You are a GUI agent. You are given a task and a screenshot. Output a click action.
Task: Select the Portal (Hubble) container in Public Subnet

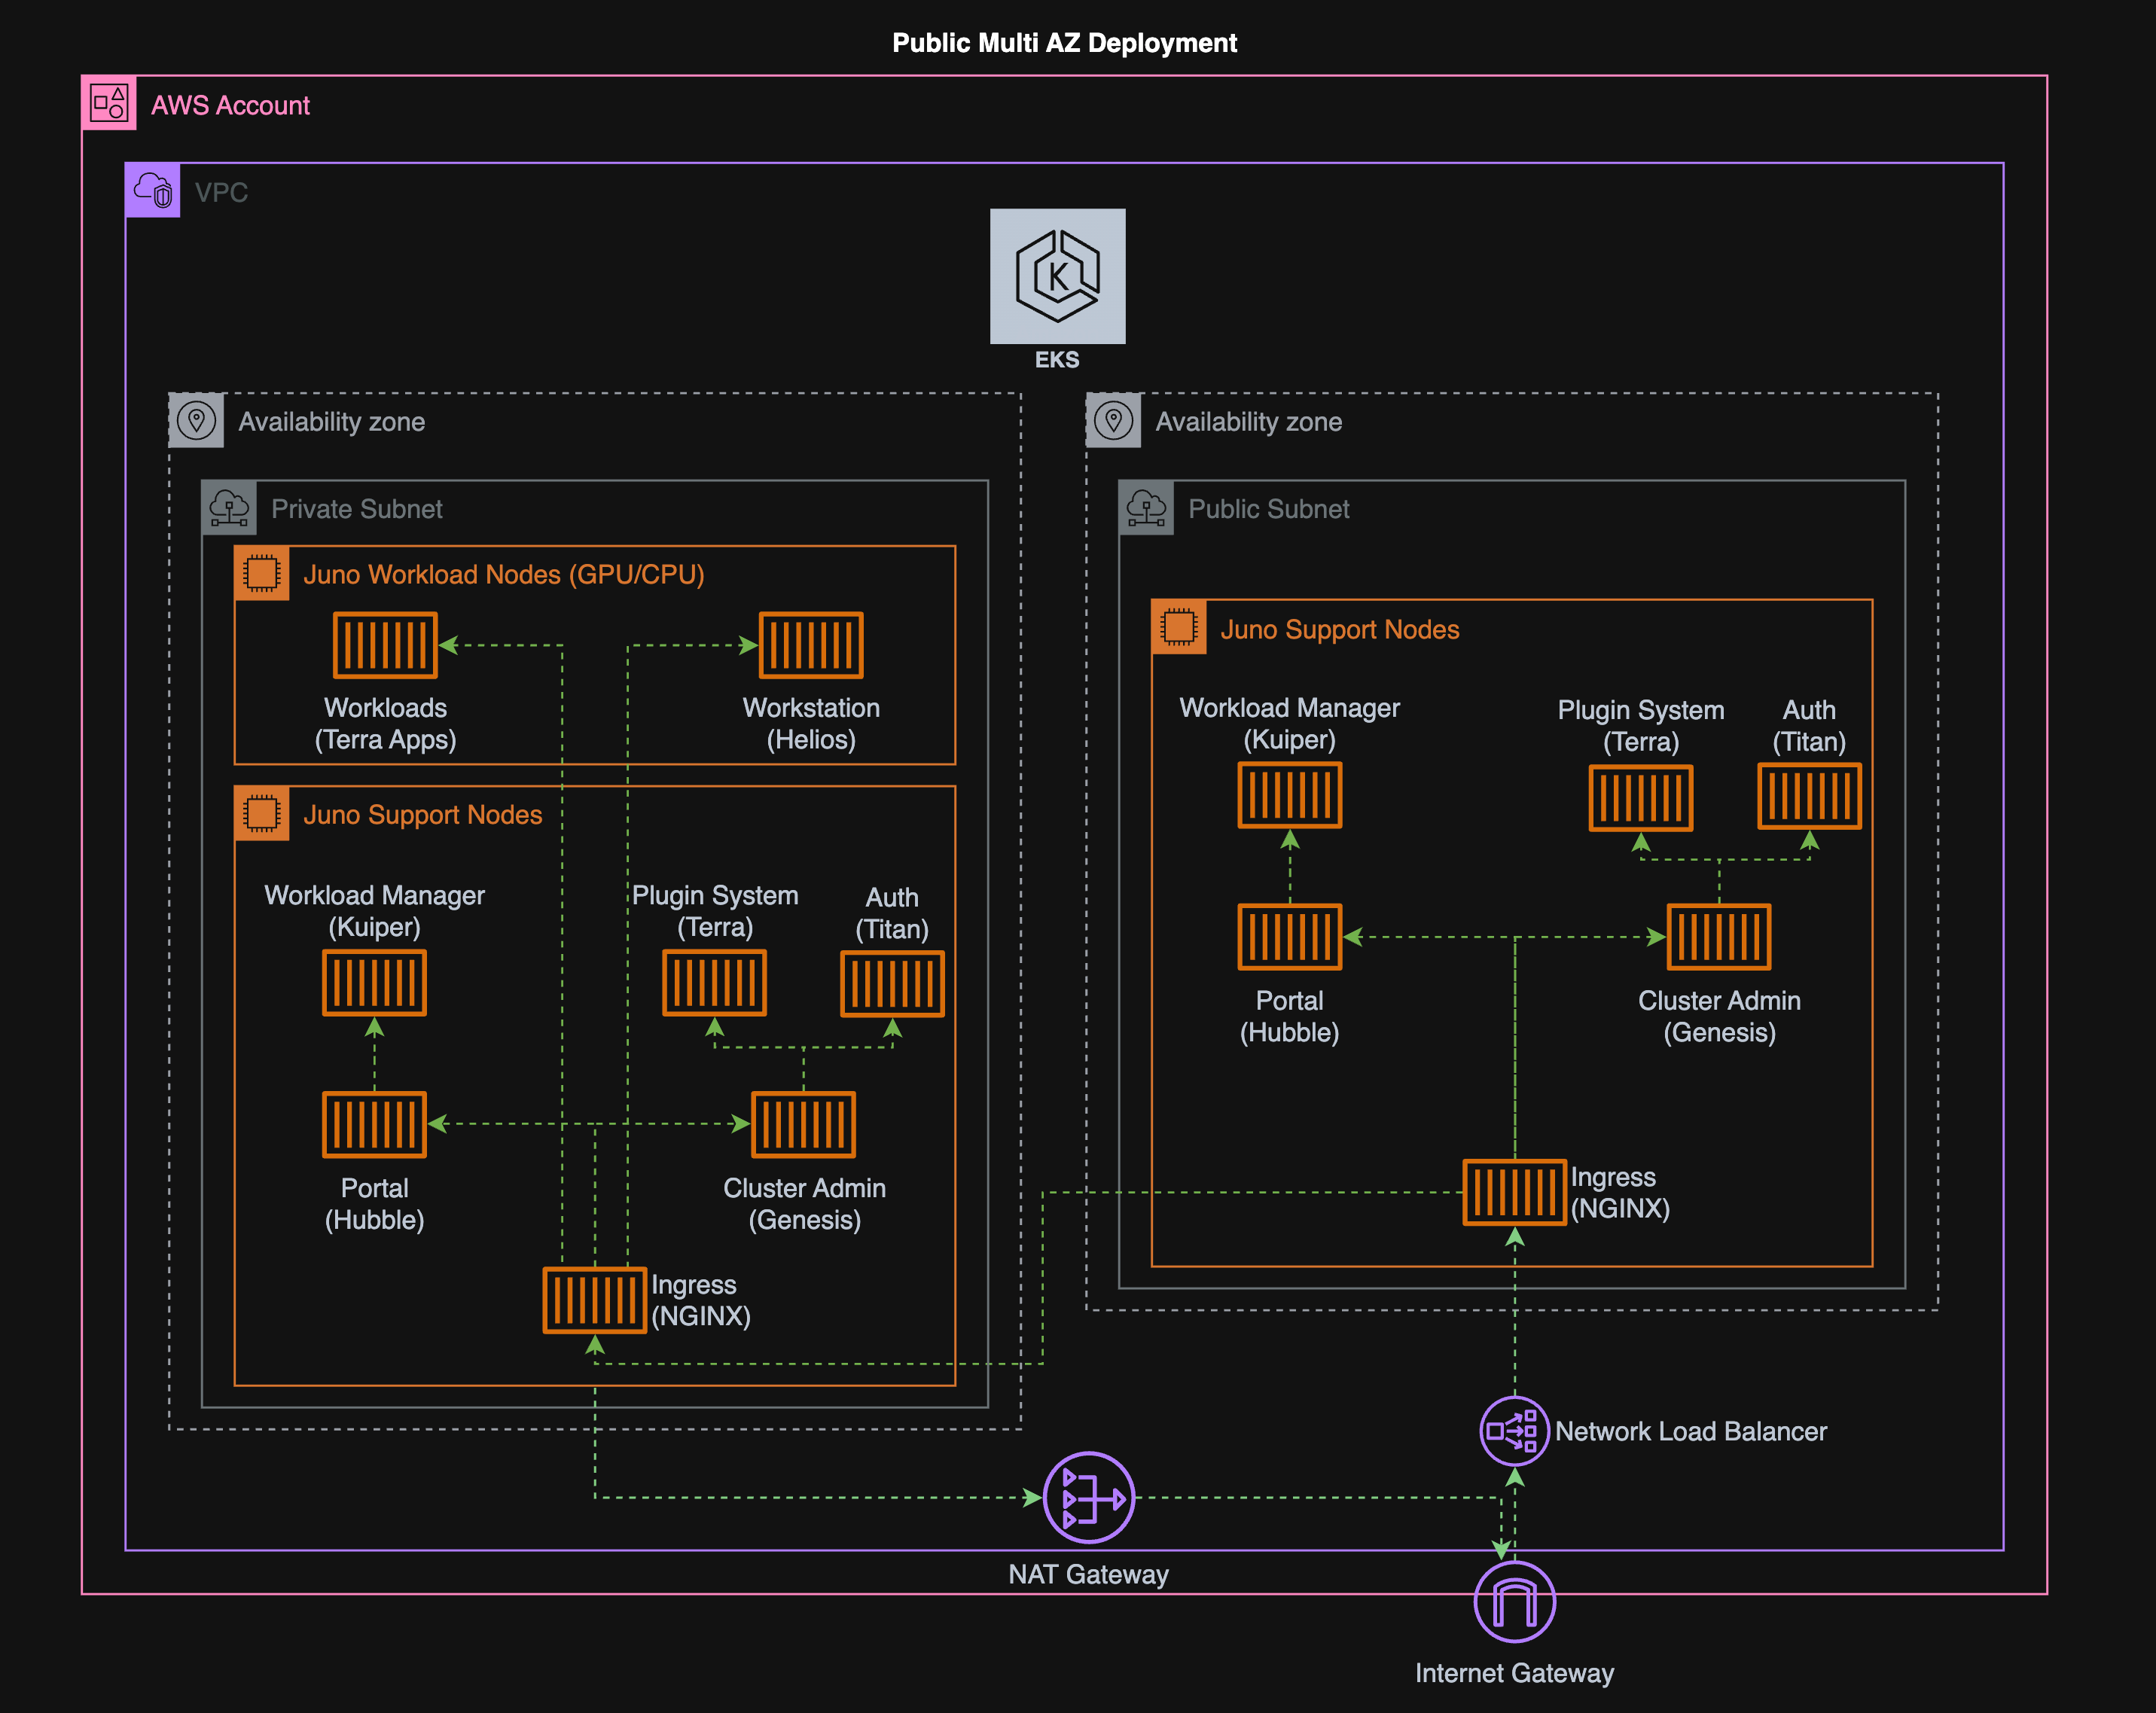click(x=1289, y=938)
